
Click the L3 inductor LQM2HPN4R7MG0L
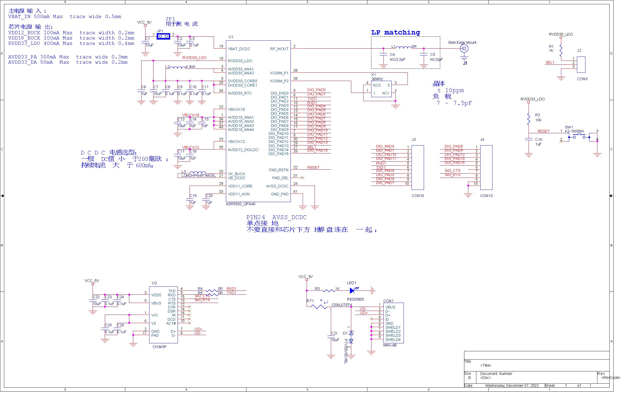click(x=198, y=173)
